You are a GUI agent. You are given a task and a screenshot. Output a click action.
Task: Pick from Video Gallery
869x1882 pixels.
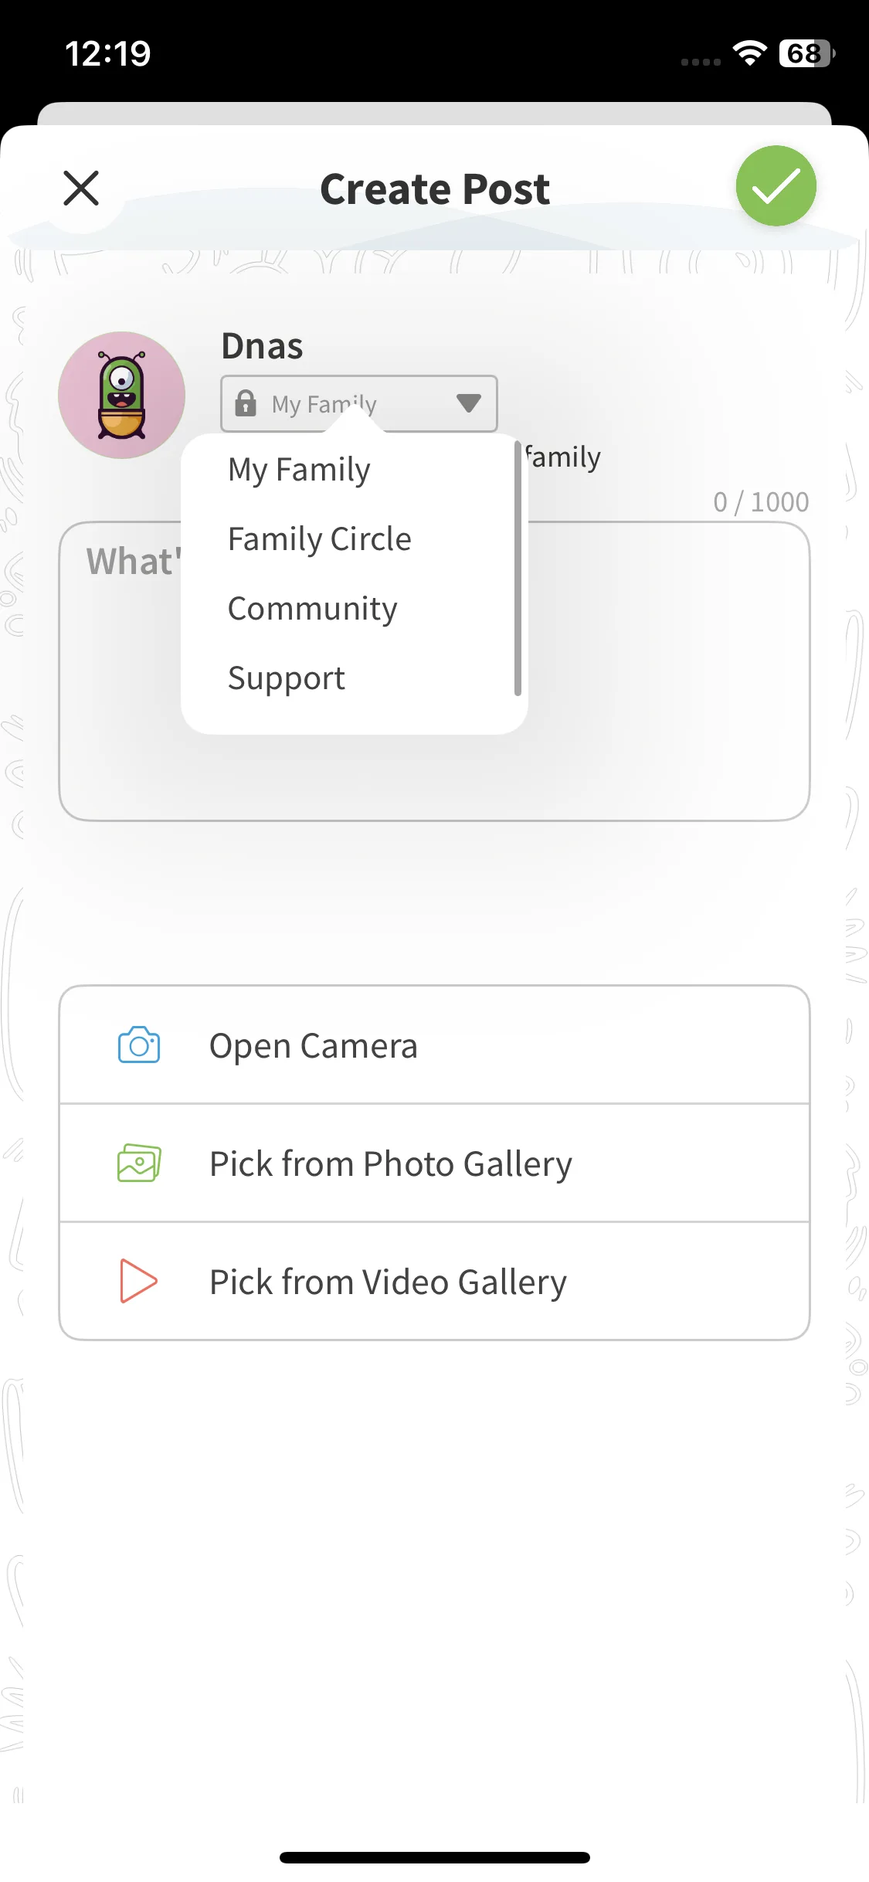pos(388,1282)
